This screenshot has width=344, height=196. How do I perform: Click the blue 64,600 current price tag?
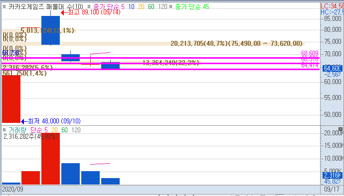click(x=332, y=68)
